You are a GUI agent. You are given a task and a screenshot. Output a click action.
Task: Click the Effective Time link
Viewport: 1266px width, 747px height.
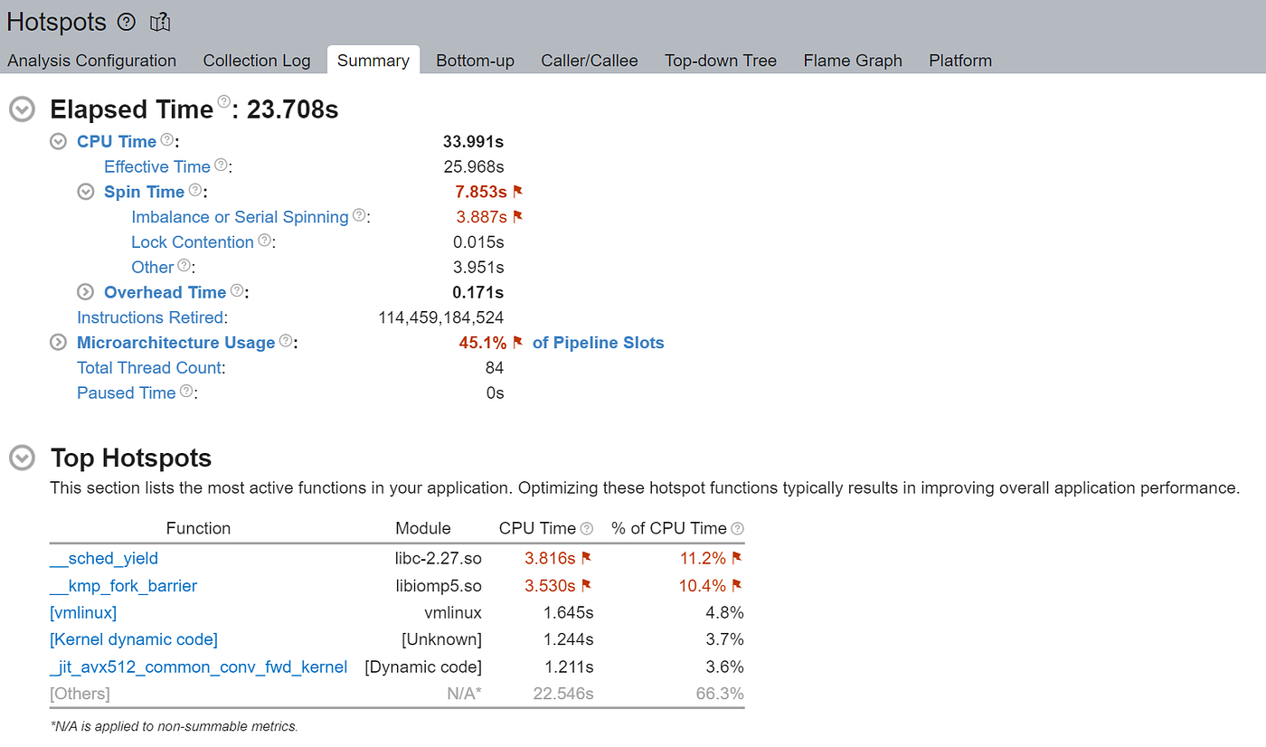[x=156, y=166]
